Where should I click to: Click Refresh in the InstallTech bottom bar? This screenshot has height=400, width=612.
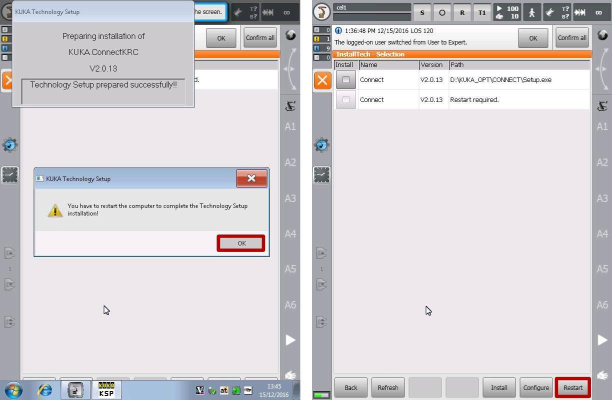coord(388,387)
